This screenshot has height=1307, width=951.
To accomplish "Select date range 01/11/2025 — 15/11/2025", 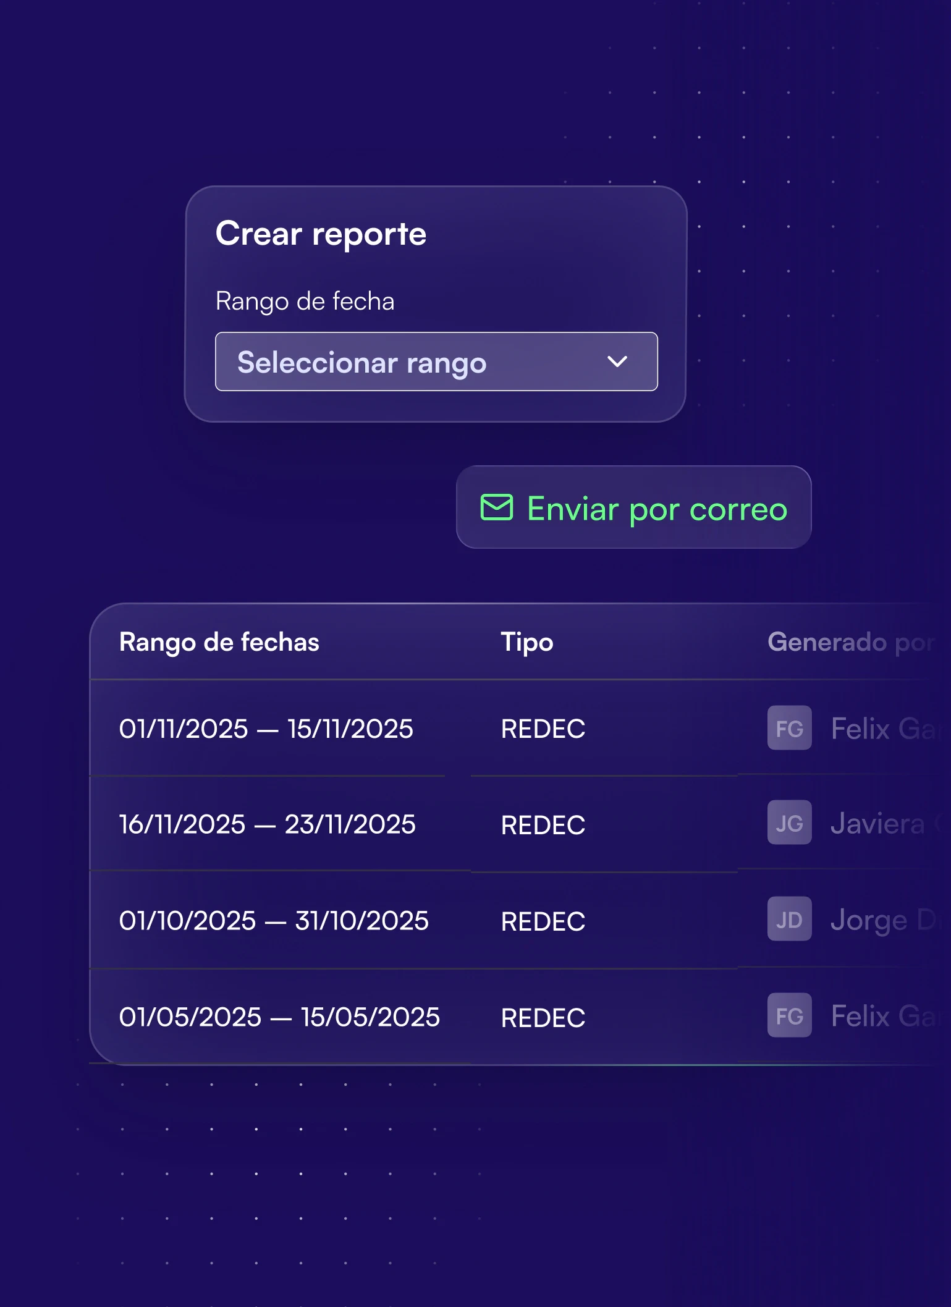I will [266, 729].
